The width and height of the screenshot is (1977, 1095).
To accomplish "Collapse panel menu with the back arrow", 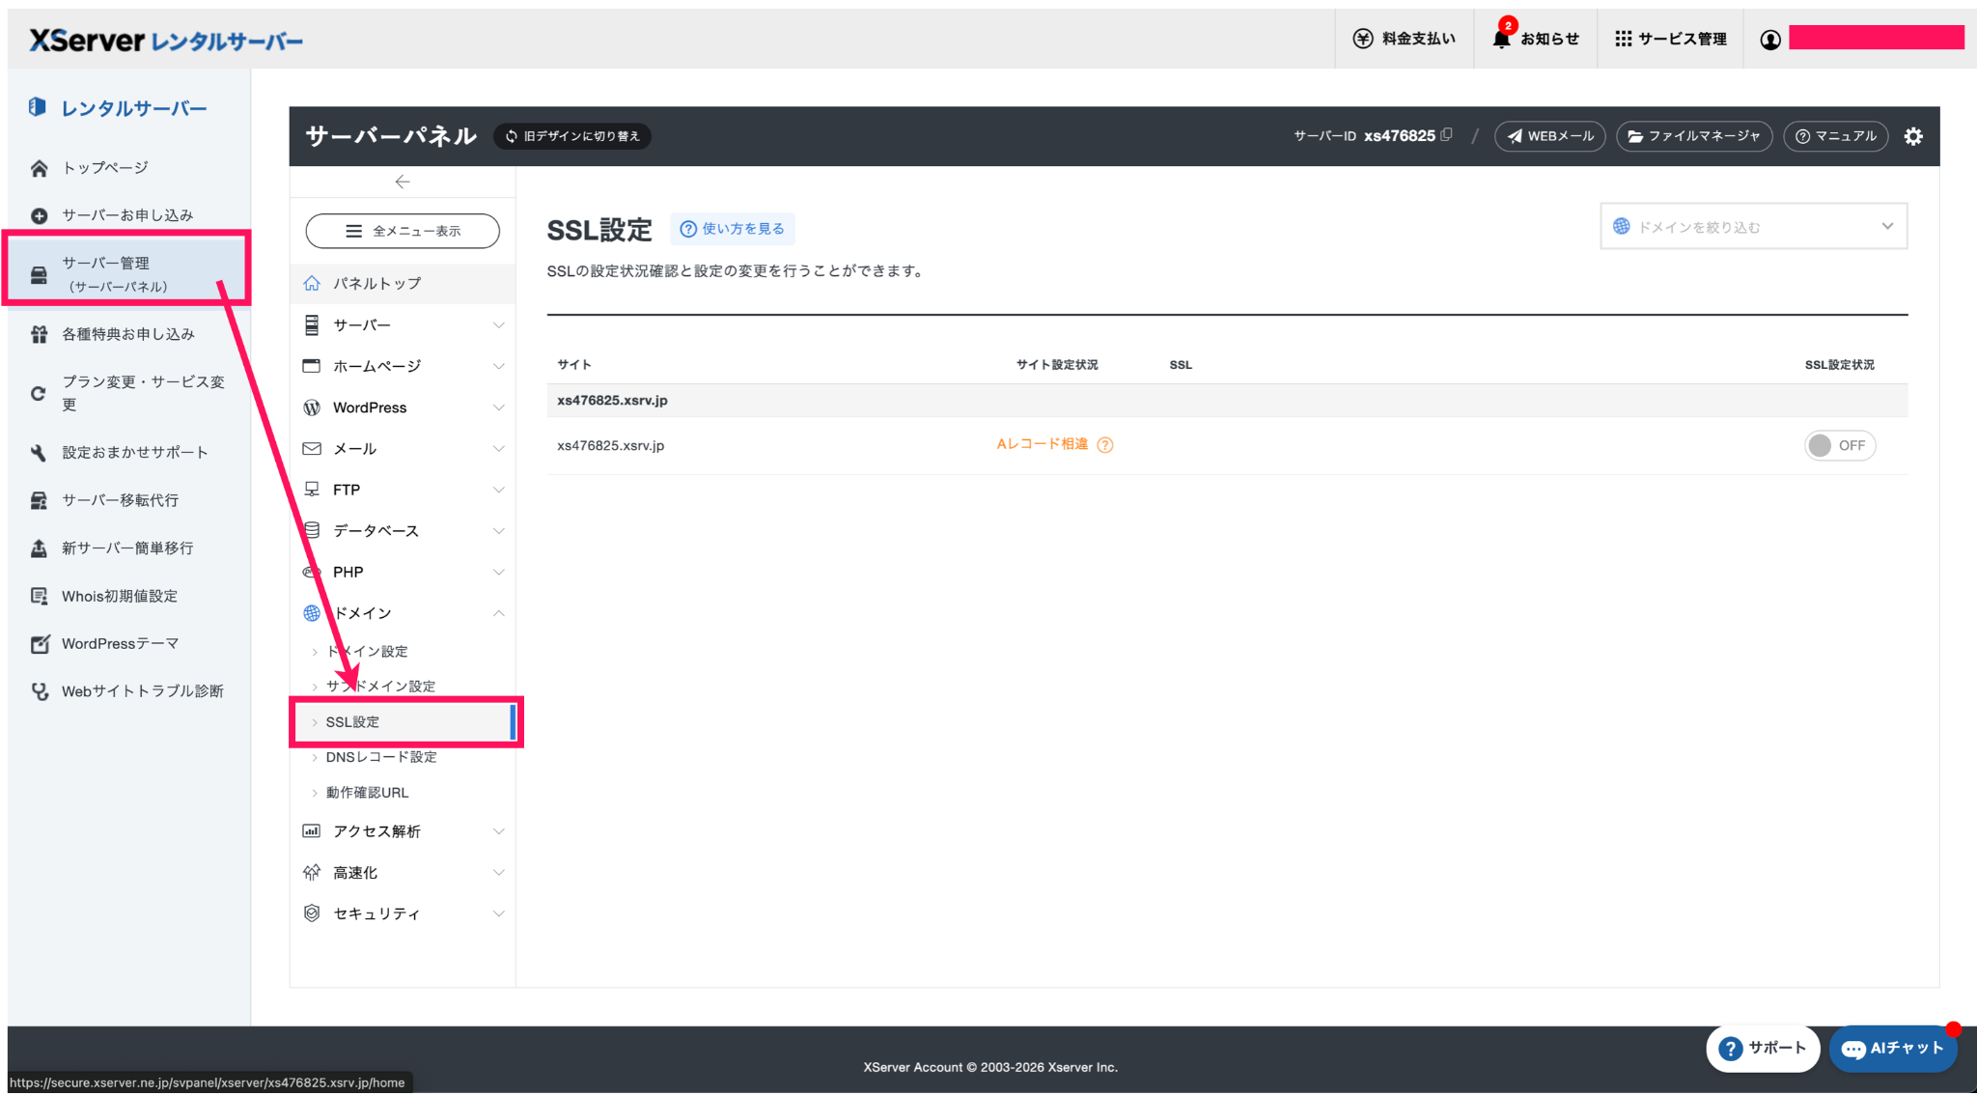I will tap(403, 182).
